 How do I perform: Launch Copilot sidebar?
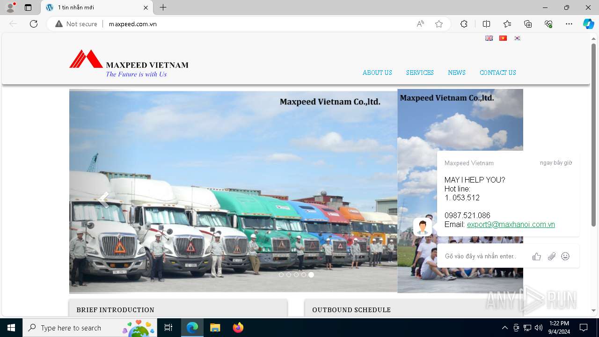click(x=588, y=24)
